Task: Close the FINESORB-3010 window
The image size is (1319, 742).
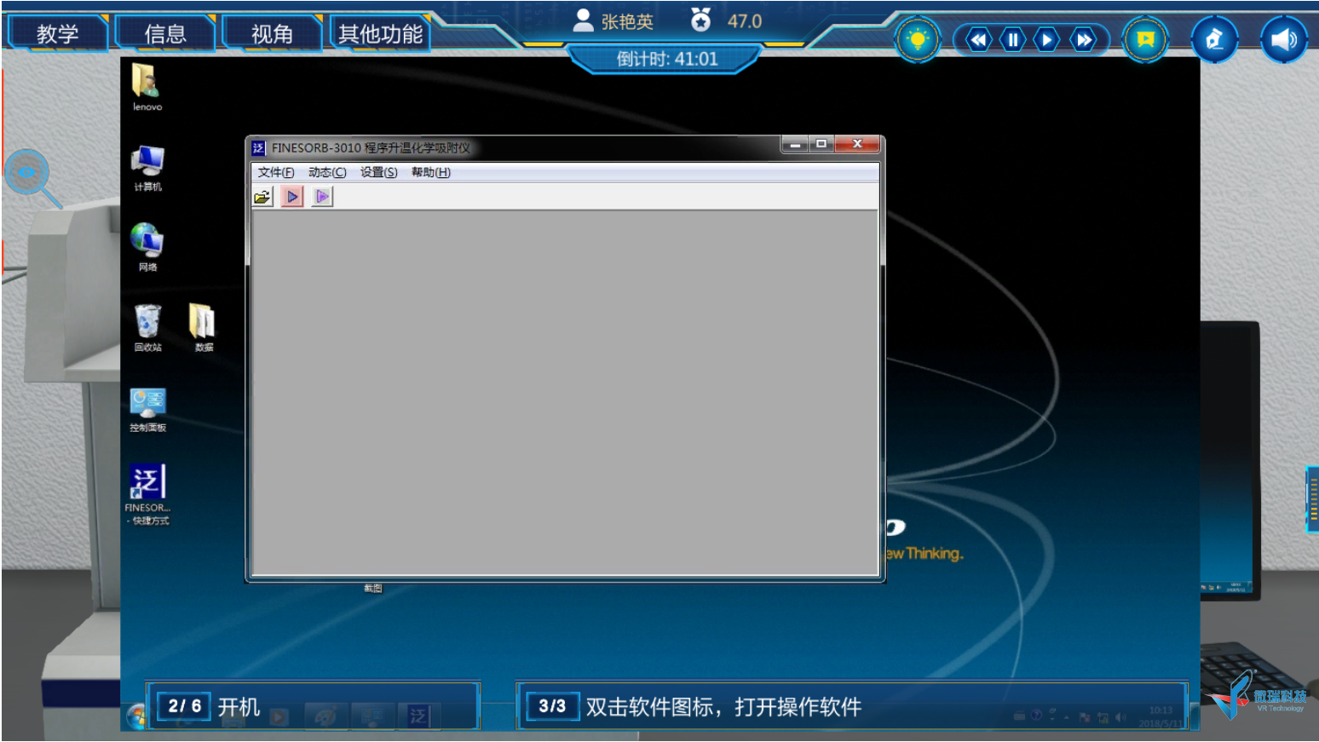Action: pos(858,145)
